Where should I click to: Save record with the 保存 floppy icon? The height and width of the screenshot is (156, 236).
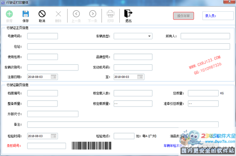click(x=26, y=14)
